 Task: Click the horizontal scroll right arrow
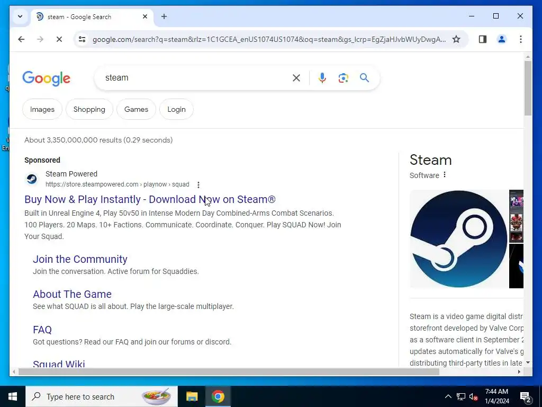pyautogui.click(x=519, y=371)
